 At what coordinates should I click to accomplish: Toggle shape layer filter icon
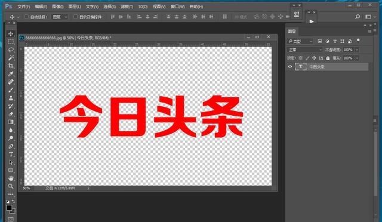(x=342, y=41)
